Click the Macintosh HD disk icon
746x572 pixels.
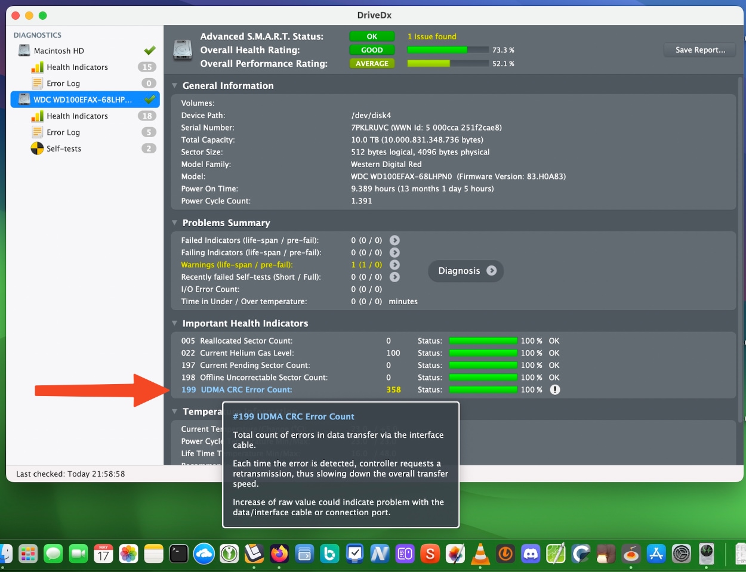tap(24, 51)
